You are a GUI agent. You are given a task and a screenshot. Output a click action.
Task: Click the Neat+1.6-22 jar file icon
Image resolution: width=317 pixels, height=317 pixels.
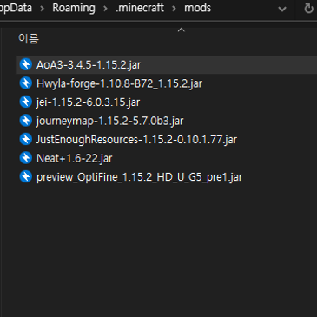click(x=26, y=158)
